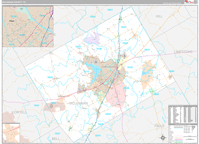Click the ZIP code label 76622

[93, 17]
